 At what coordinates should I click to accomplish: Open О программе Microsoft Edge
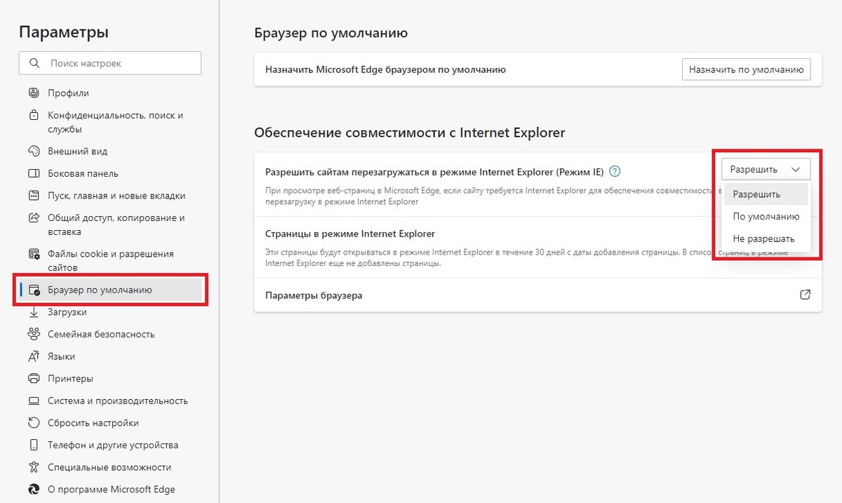point(111,490)
